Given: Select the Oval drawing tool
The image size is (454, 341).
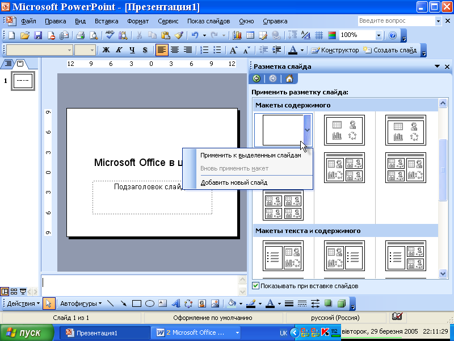Looking at the screenshot, I should (x=149, y=303).
